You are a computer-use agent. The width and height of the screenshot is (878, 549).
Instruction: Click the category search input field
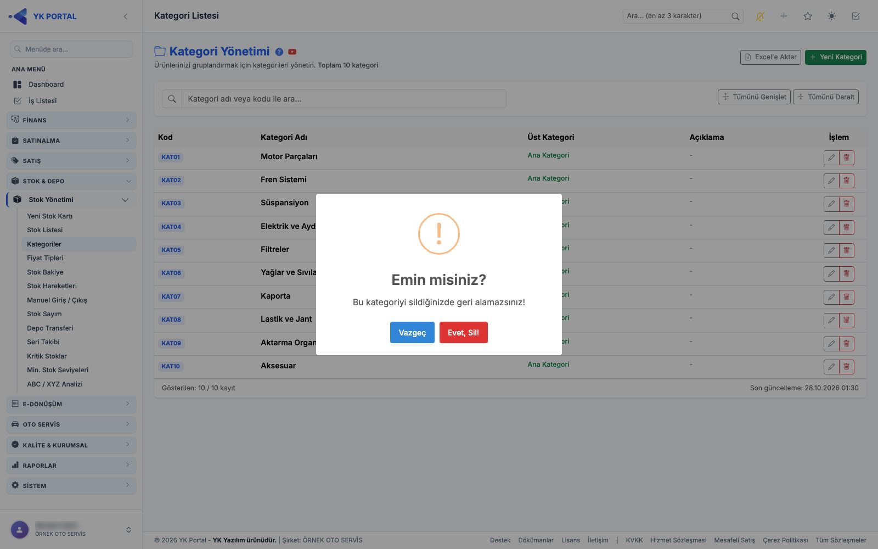(344, 99)
